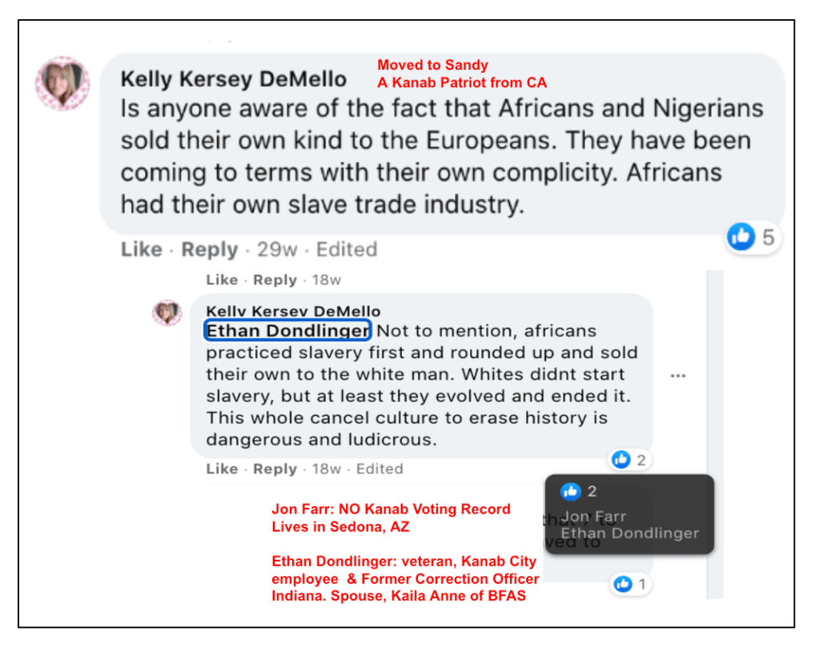Click Edited under the cancel culture reply
The image size is (819, 652).
[379, 469]
